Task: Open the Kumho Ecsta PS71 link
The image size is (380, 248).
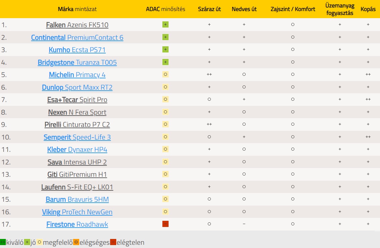Action: 77,50
